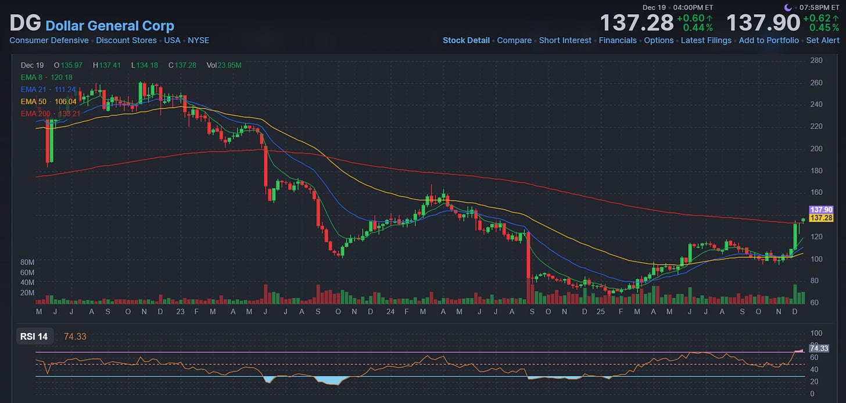846x403 pixels.
Task: Select the EMA 21 indicator label
Action: tap(48, 89)
